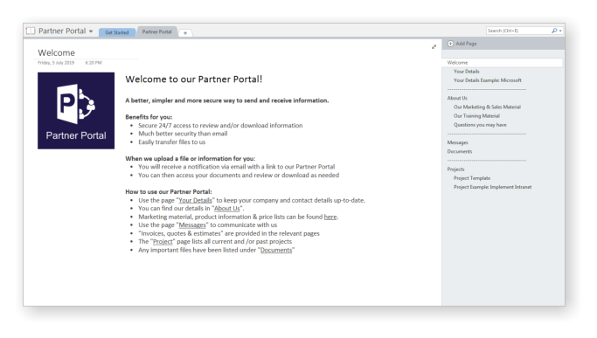Click heading "Welcome to our Partner Portal!"
597x338 pixels.
(194, 79)
